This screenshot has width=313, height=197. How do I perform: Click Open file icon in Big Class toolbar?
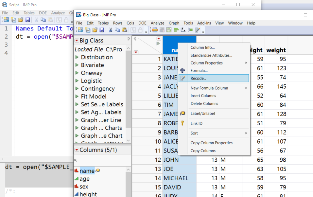click(95, 30)
